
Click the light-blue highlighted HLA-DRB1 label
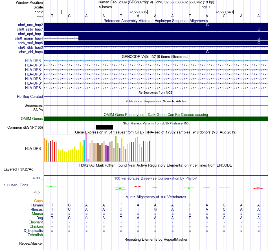(x=34, y=61)
